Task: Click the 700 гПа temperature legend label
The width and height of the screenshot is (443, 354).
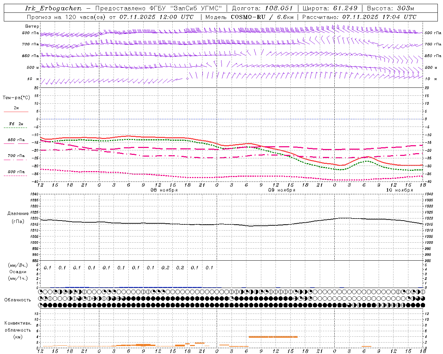Action: pyautogui.click(x=16, y=156)
